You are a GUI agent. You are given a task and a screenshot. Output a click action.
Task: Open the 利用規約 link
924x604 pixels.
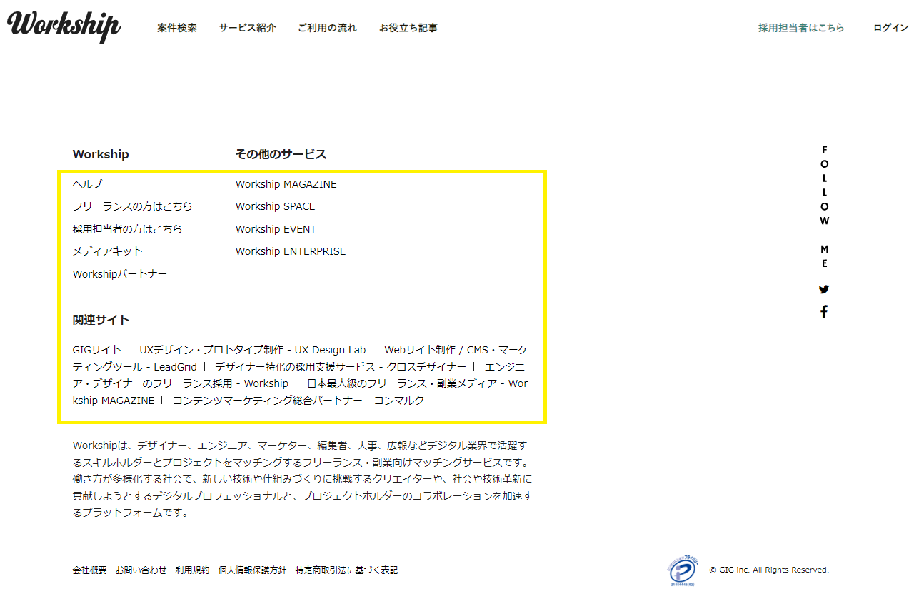193,570
